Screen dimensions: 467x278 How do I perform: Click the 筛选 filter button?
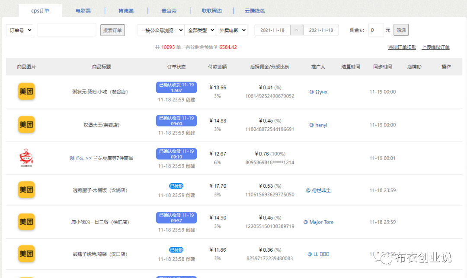coord(400,30)
